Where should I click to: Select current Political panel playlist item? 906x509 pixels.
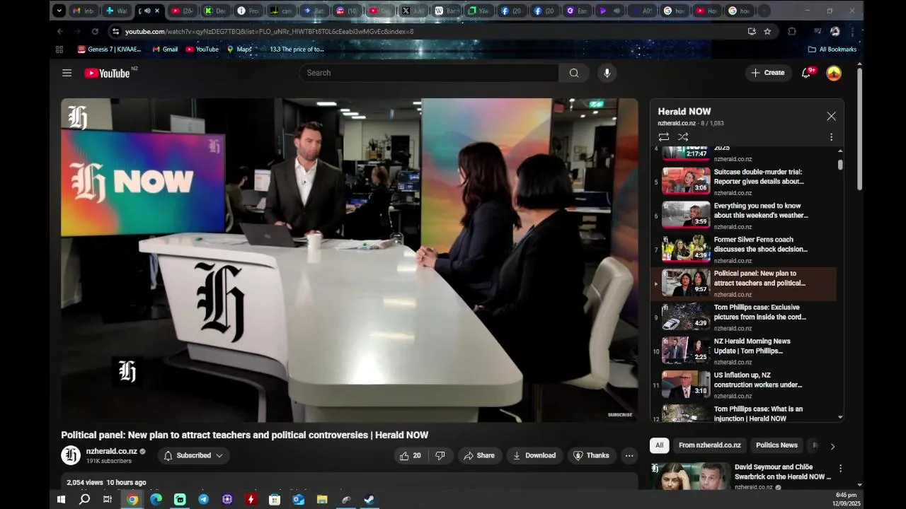click(x=743, y=283)
